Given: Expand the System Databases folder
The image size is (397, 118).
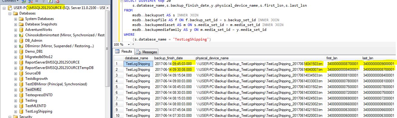Looking at the screenshot, I should (15, 19).
